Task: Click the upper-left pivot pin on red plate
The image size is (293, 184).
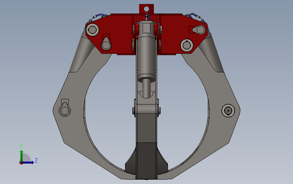Action: click(x=92, y=30)
